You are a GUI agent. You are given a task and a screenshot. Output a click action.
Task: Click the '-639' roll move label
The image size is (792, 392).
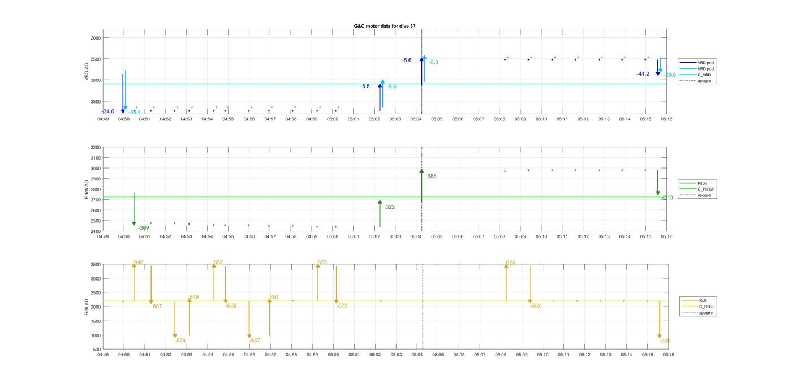click(x=665, y=341)
